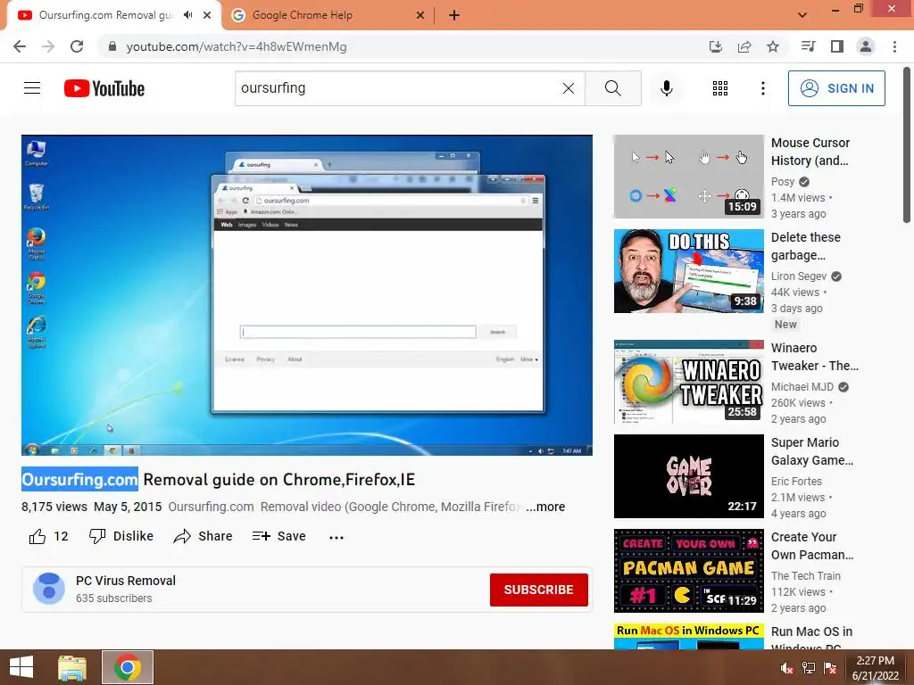Click The Tech Train channel name
The width and height of the screenshot is (914, 685).
coord(806,575)
